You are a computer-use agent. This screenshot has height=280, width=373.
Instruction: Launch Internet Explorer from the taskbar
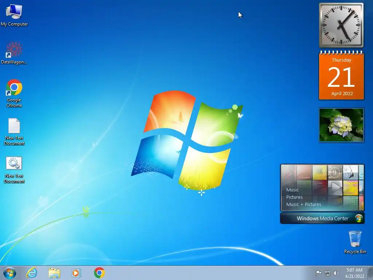32,273
